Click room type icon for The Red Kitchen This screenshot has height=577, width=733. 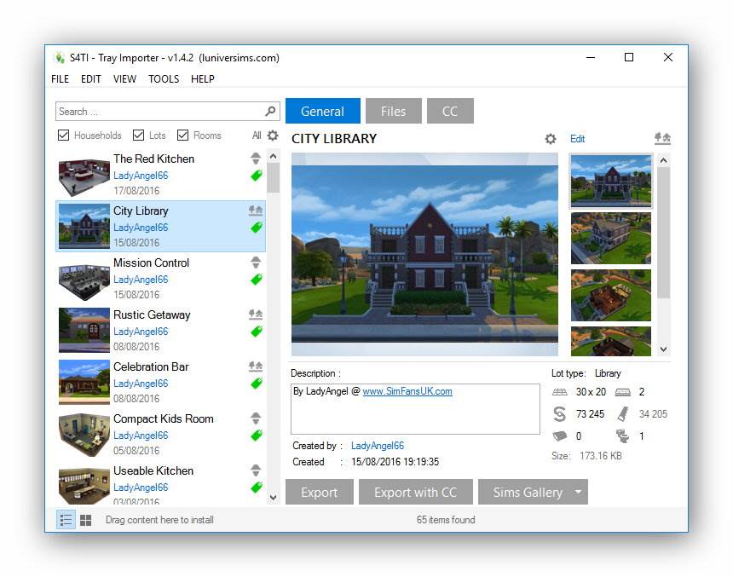[x=255, y=159]
